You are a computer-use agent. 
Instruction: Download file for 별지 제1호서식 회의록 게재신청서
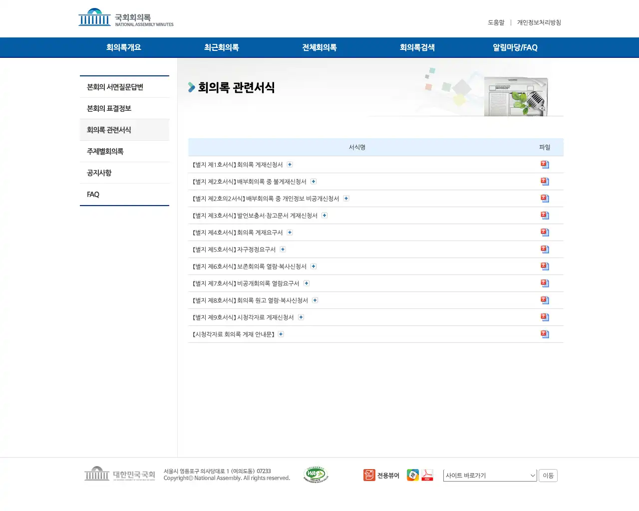pos(545,165)
